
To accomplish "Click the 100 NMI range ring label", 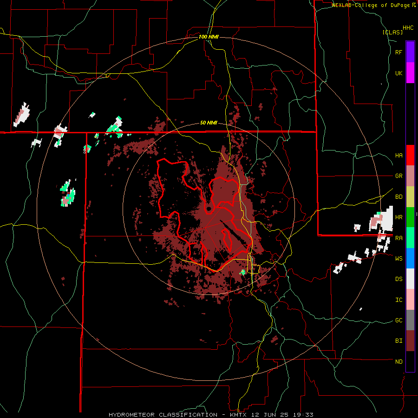I will pyautogui.click(x=209, y=37).
